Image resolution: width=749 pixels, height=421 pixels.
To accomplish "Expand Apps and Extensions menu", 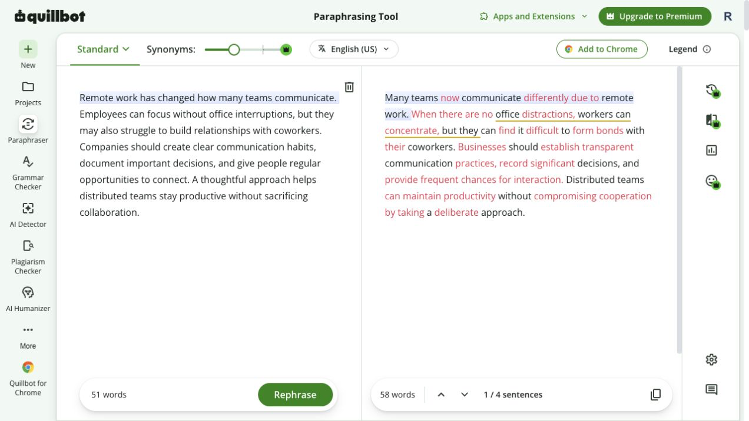I will (533, 16).
